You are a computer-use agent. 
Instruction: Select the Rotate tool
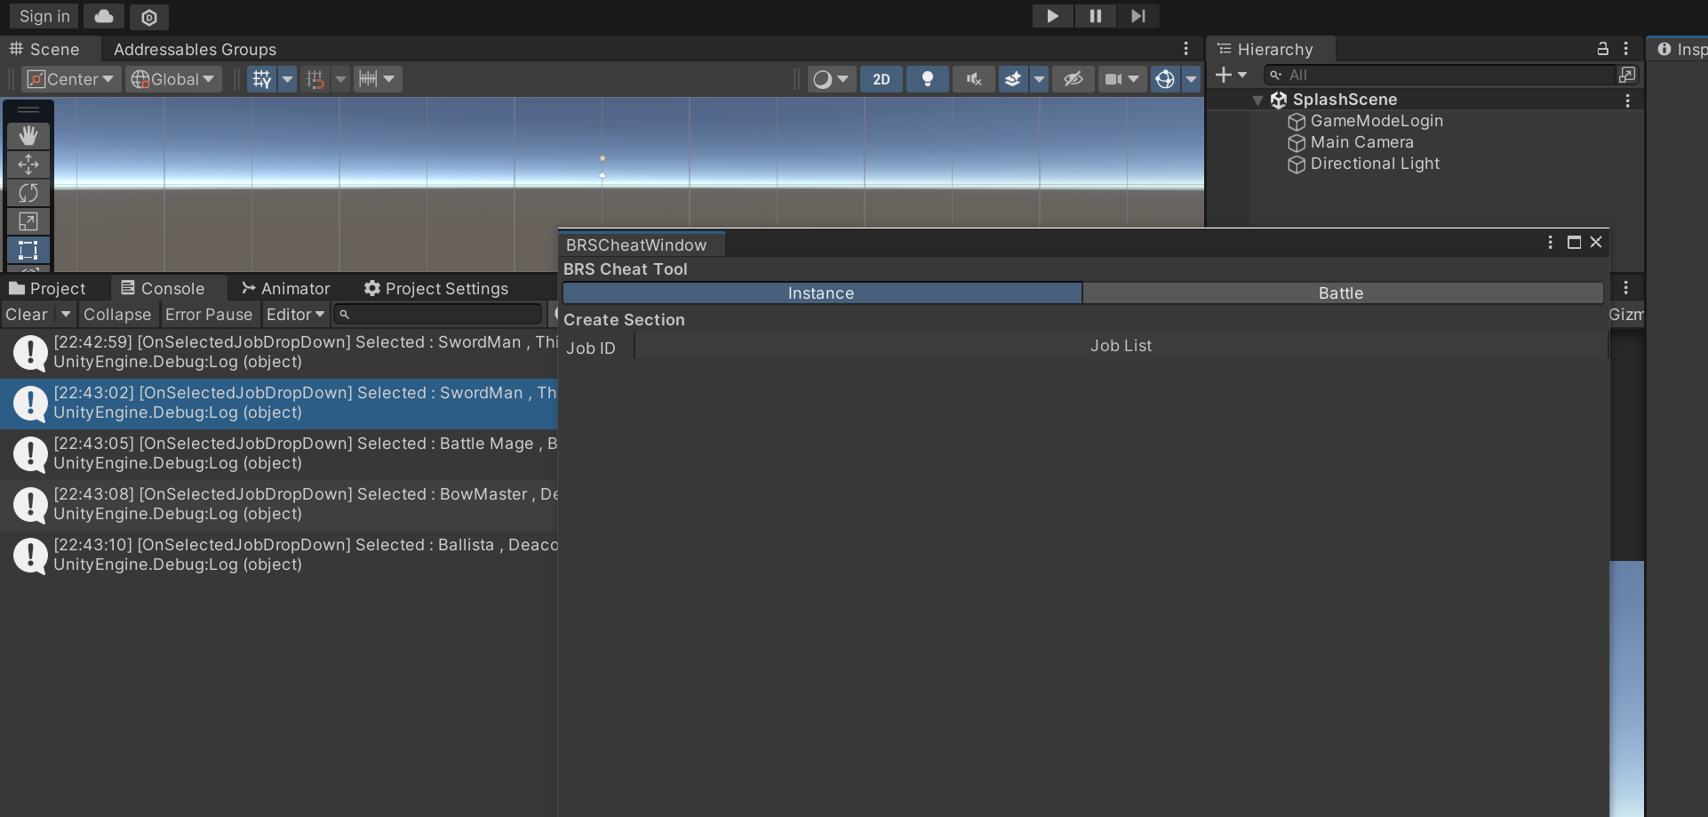[x=28, y=193]
